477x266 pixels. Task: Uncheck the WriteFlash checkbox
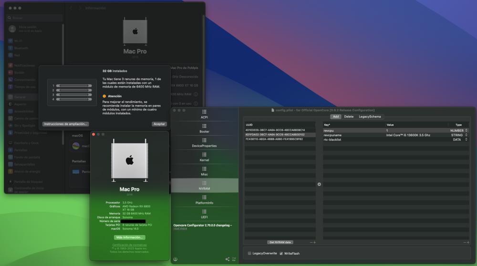point(281,253)
